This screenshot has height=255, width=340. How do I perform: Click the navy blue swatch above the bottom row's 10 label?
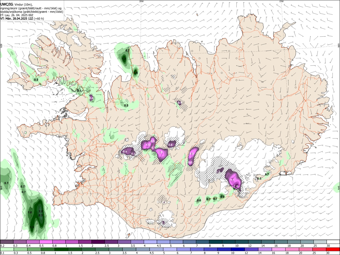coord(237,249)
